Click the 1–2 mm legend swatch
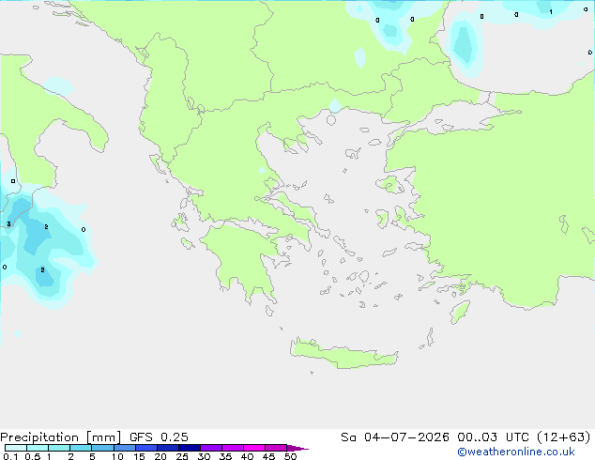Screen dimensions: 595x460 coord(59,448)
